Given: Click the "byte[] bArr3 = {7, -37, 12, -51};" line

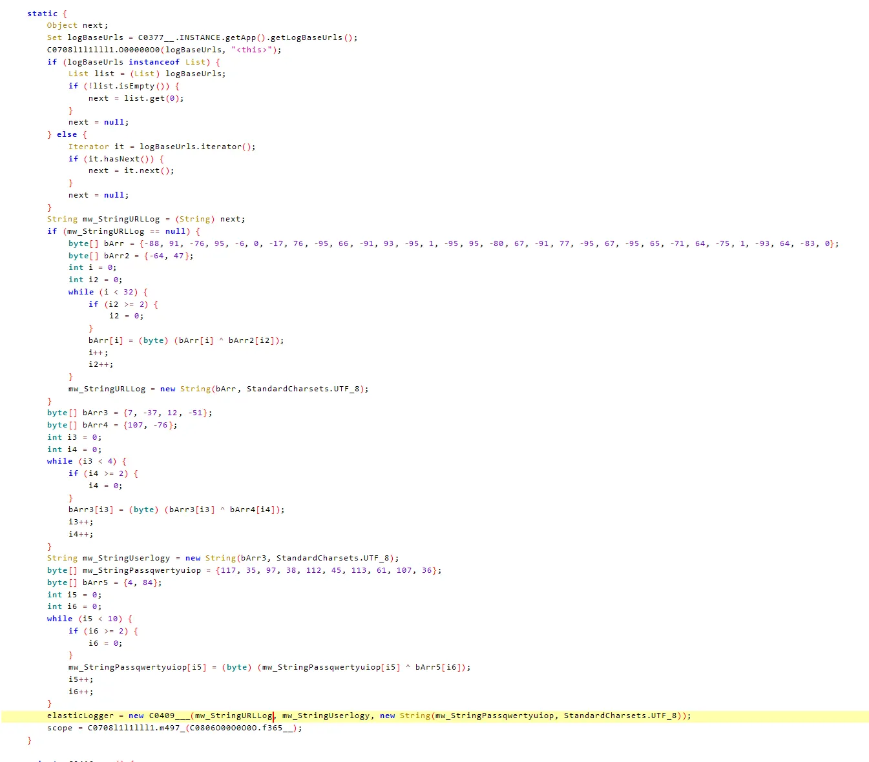Looking at the screenshot, I should 129,413.
